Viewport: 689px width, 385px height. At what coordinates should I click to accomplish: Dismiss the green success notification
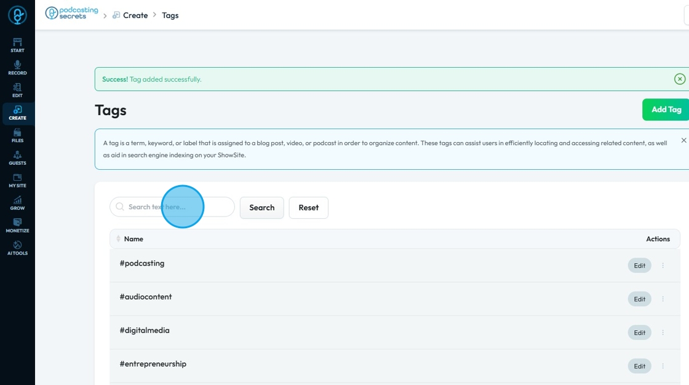[680, 79]
